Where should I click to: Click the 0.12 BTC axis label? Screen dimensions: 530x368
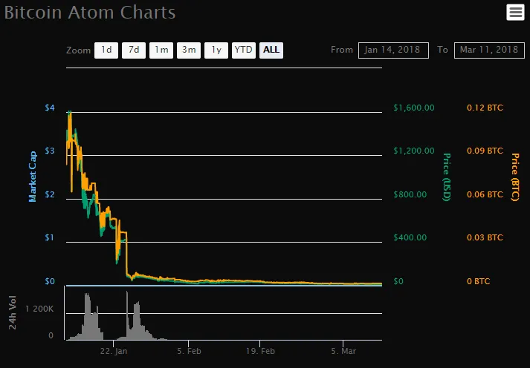(x=485, y=108)
